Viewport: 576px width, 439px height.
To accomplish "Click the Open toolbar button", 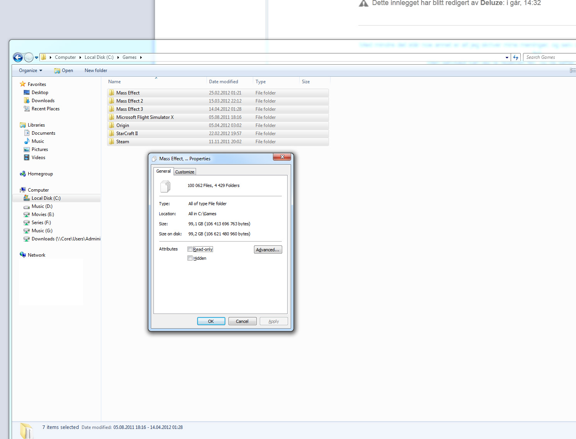I will click(63, 70).
